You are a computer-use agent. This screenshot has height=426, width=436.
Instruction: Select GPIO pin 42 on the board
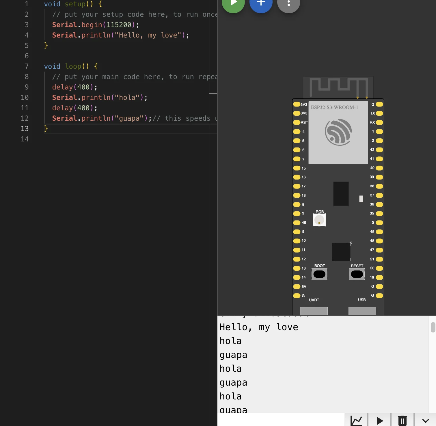coord(379,150)
